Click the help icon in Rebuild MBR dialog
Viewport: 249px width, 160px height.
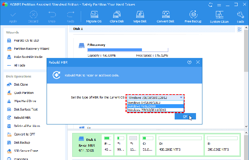(189, 62)
